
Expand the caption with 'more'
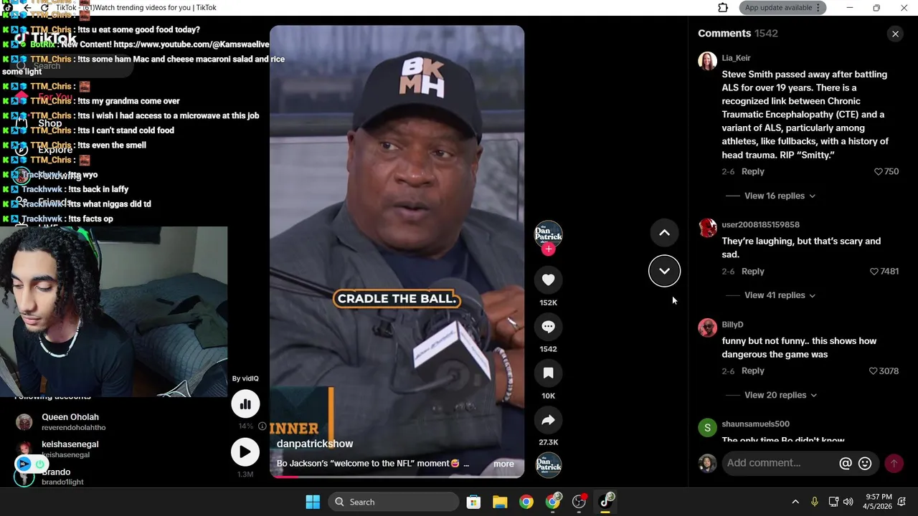[503, 464]
